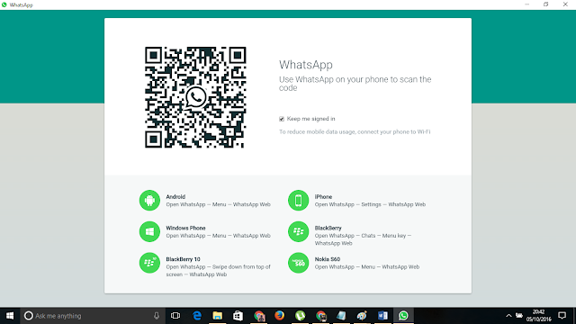The height and width of the screenshot is (324, 576).
Task: Click the WhatsApp QR code
Action: pyautogui.click(x=195, y=97)
